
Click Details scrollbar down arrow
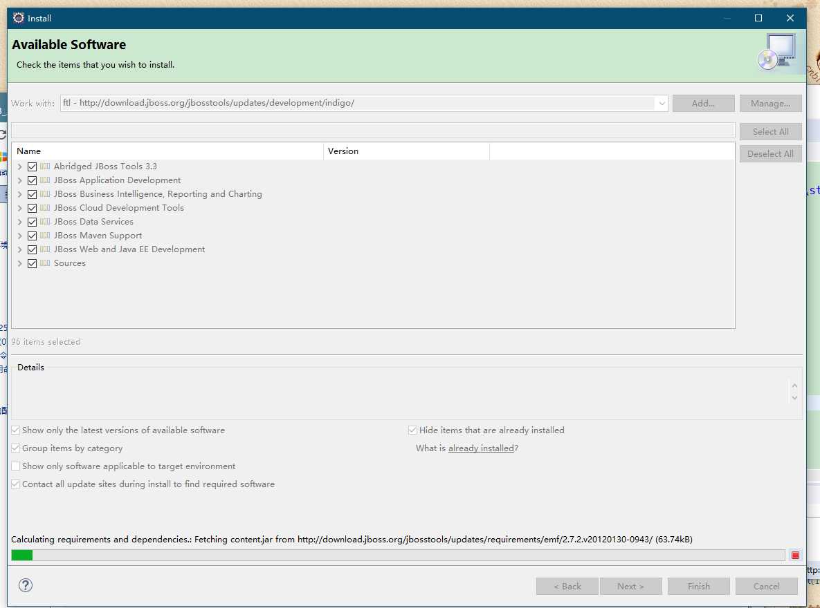click(794, 398)
